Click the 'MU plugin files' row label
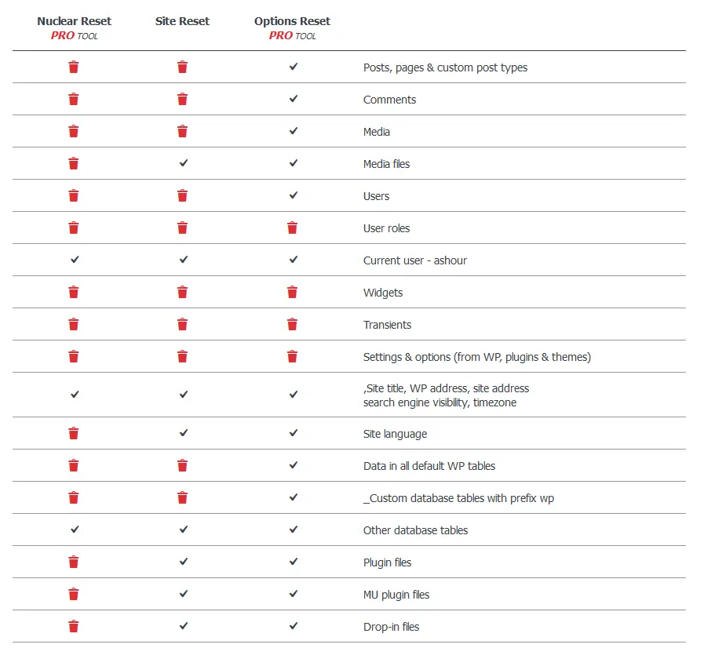 click(x=396, y=595)
